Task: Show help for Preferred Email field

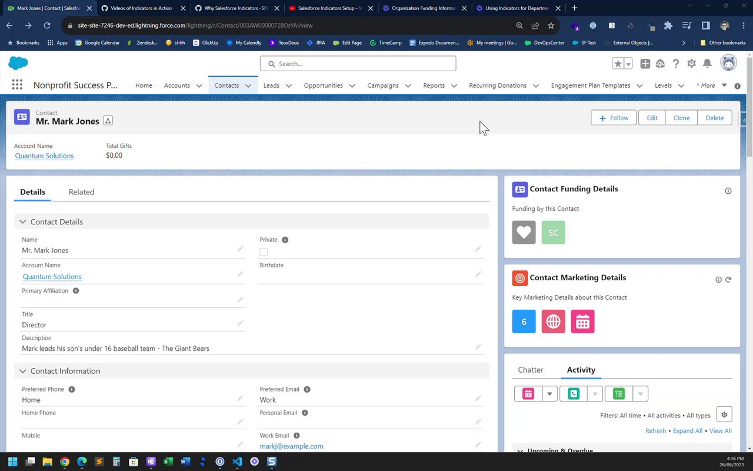Action: [x=307, y=389]
